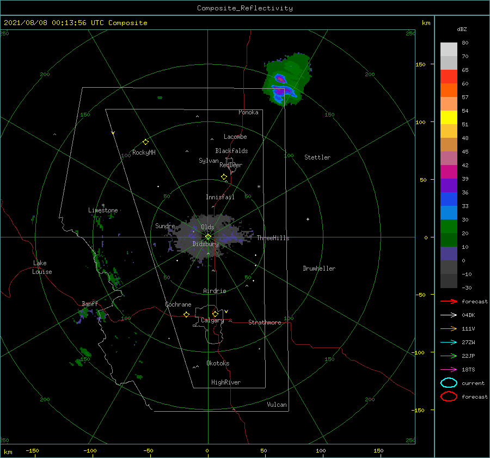Image resolution: width=490 pixels, height=458 pixels.
Task: Click the Airdrie label
Action: click(x=215, y=291)
